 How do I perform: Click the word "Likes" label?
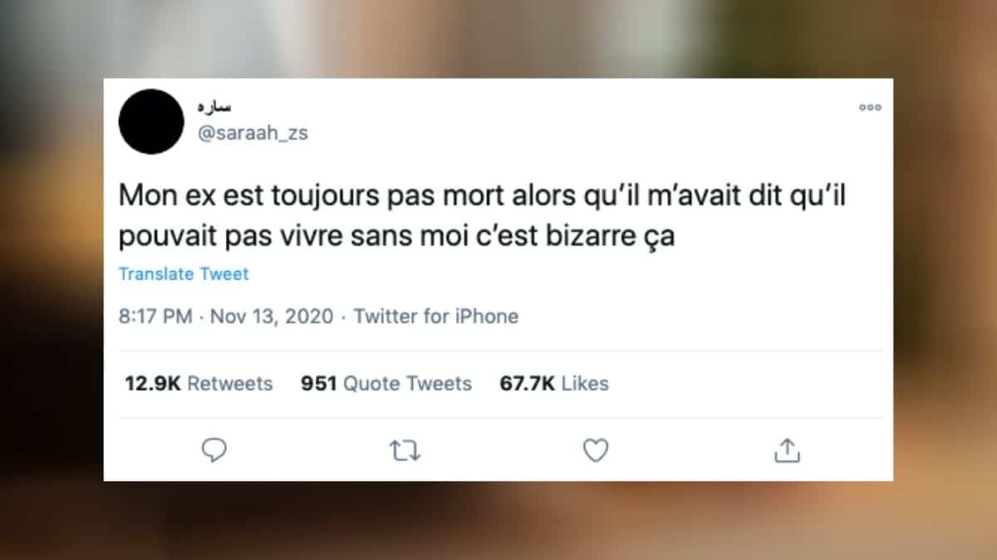(x=585, y=383)
